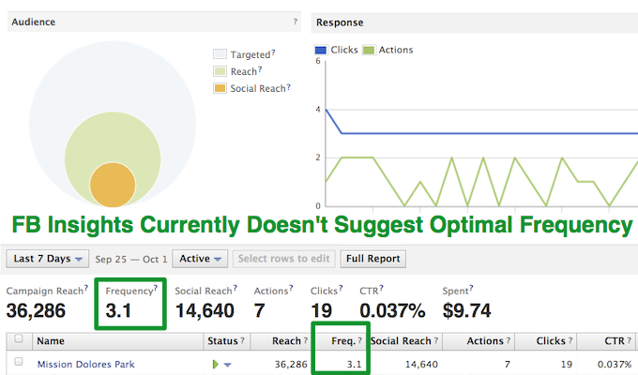This screenshot has width=638, height=375.
Task: Click the help mark beside Social Reach legend
Action: pyautogui.click(x=287, y=87)
